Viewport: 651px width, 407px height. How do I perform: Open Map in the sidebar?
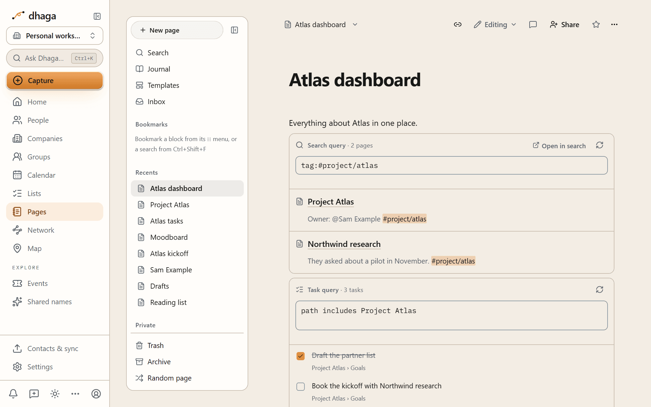coord(55,248)
